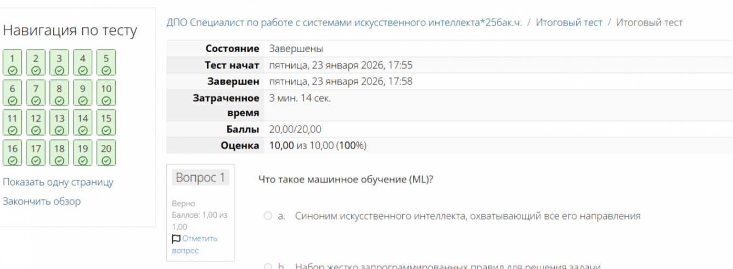Click Закончить обзор link
Image resolution: width=733 pixels, height=269 pixels.
(x=42, y=201)
